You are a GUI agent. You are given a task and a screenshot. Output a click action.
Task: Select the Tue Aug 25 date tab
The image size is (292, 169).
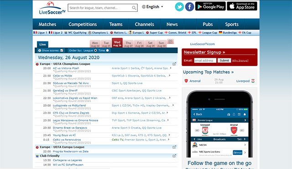[x=106, y=44]
